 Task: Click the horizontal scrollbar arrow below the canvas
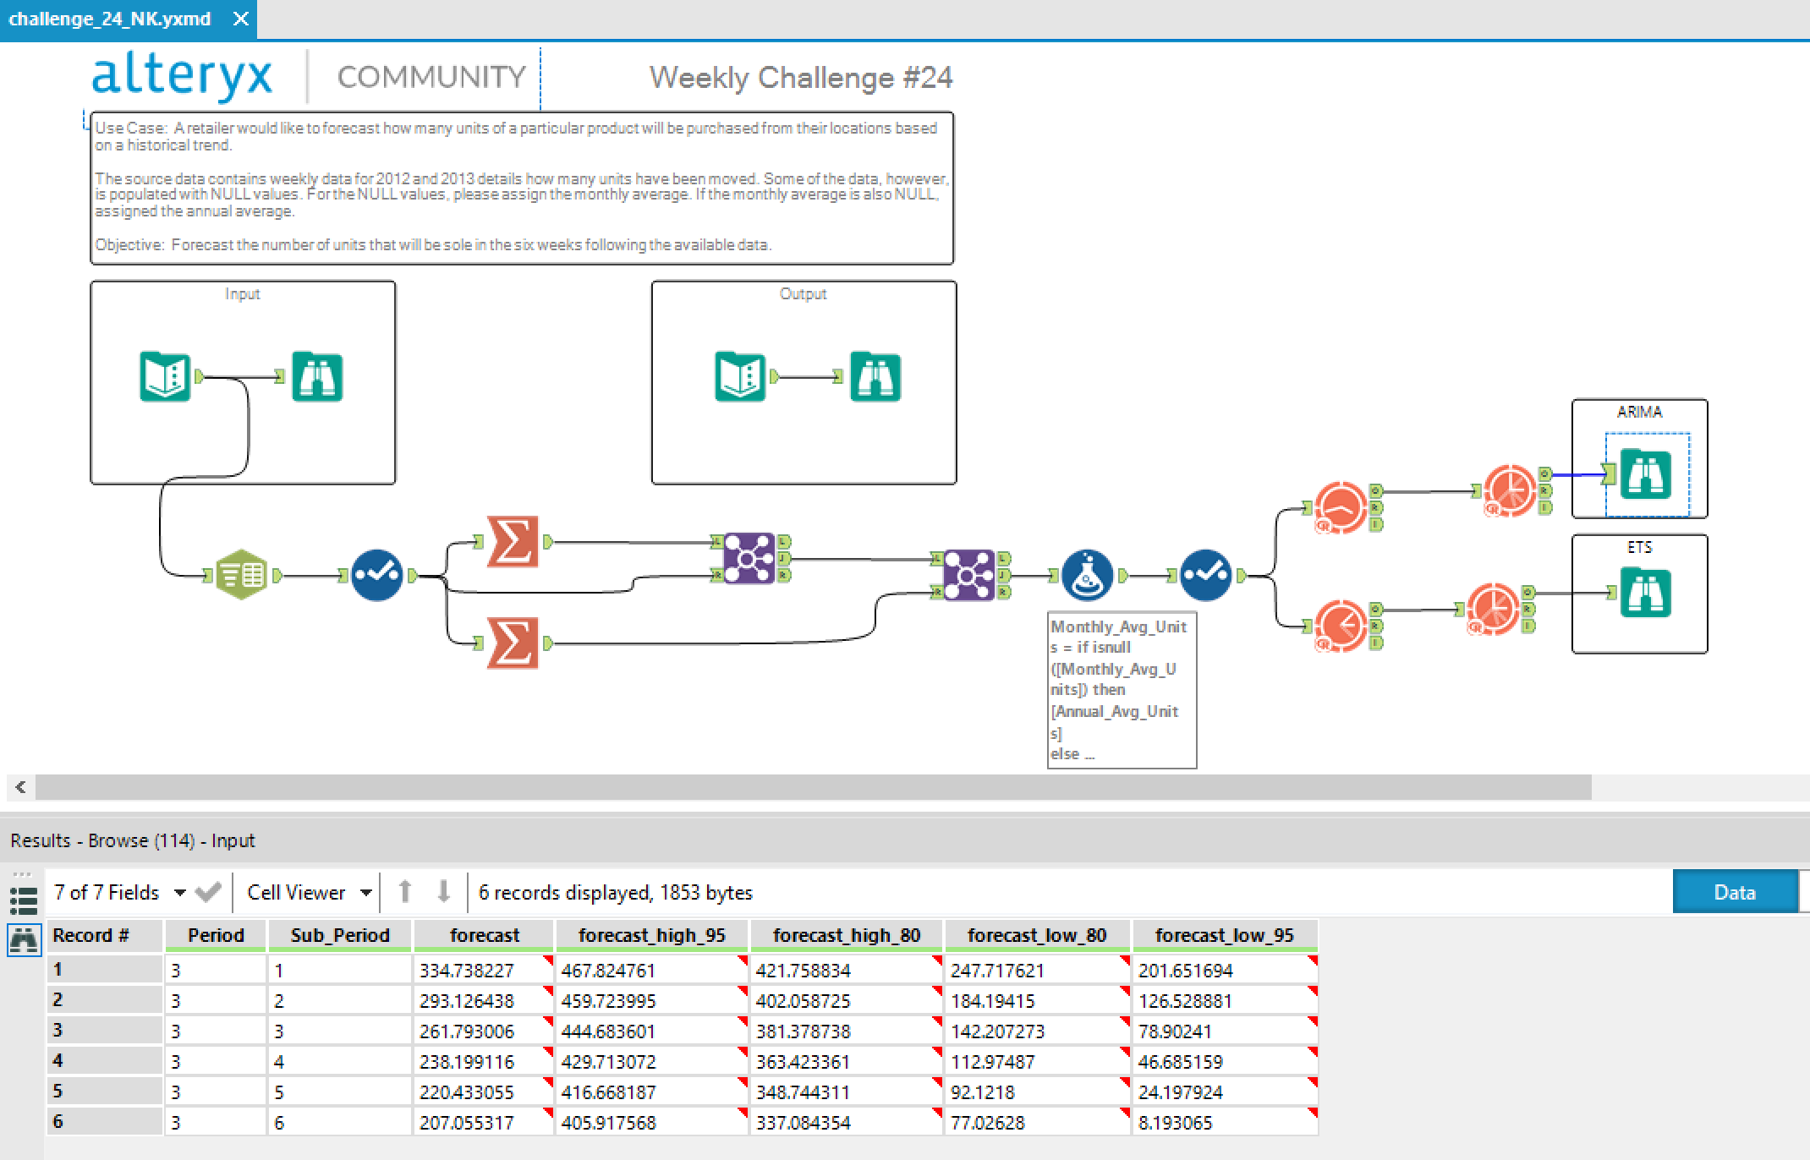[19, 787]
